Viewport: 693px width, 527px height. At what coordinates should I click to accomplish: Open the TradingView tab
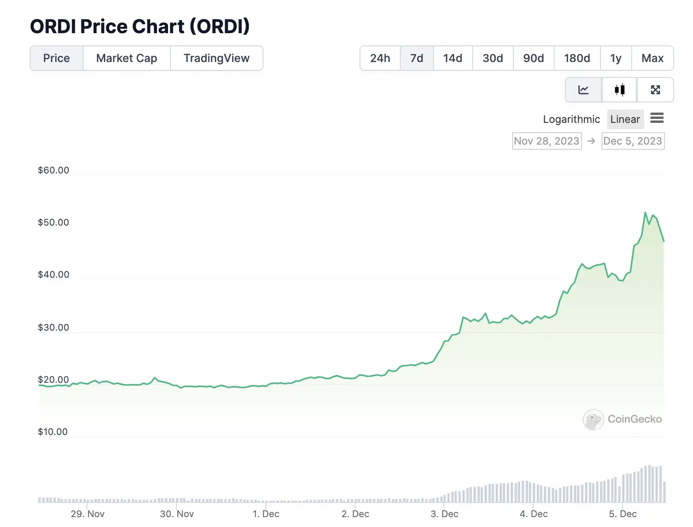point(216,58)
